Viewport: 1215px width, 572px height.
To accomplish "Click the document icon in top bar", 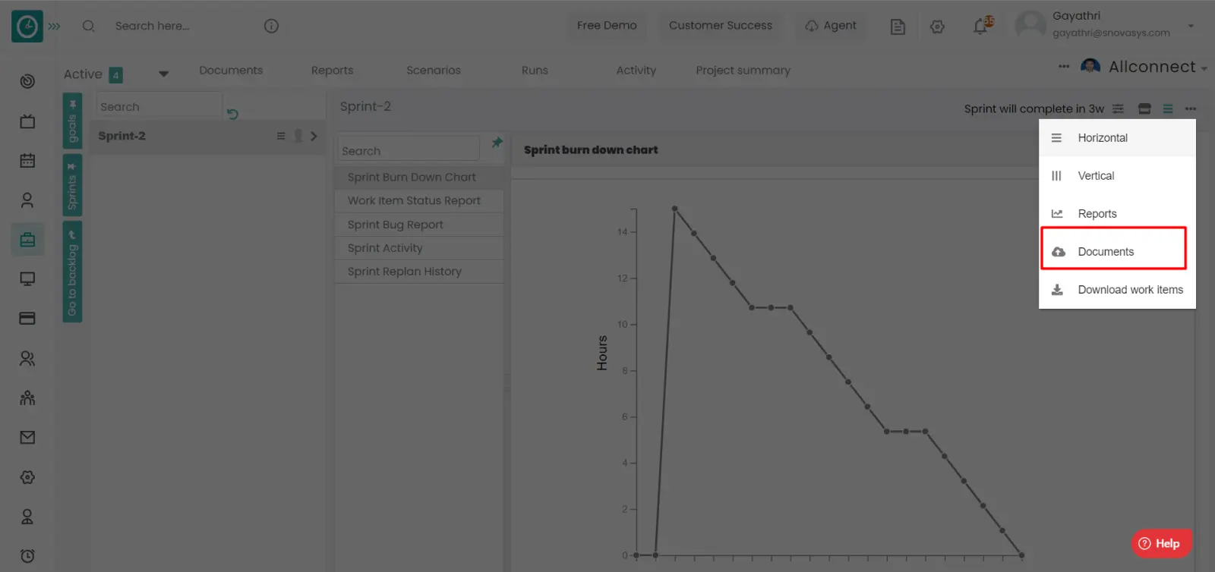I will coord(898,27).
